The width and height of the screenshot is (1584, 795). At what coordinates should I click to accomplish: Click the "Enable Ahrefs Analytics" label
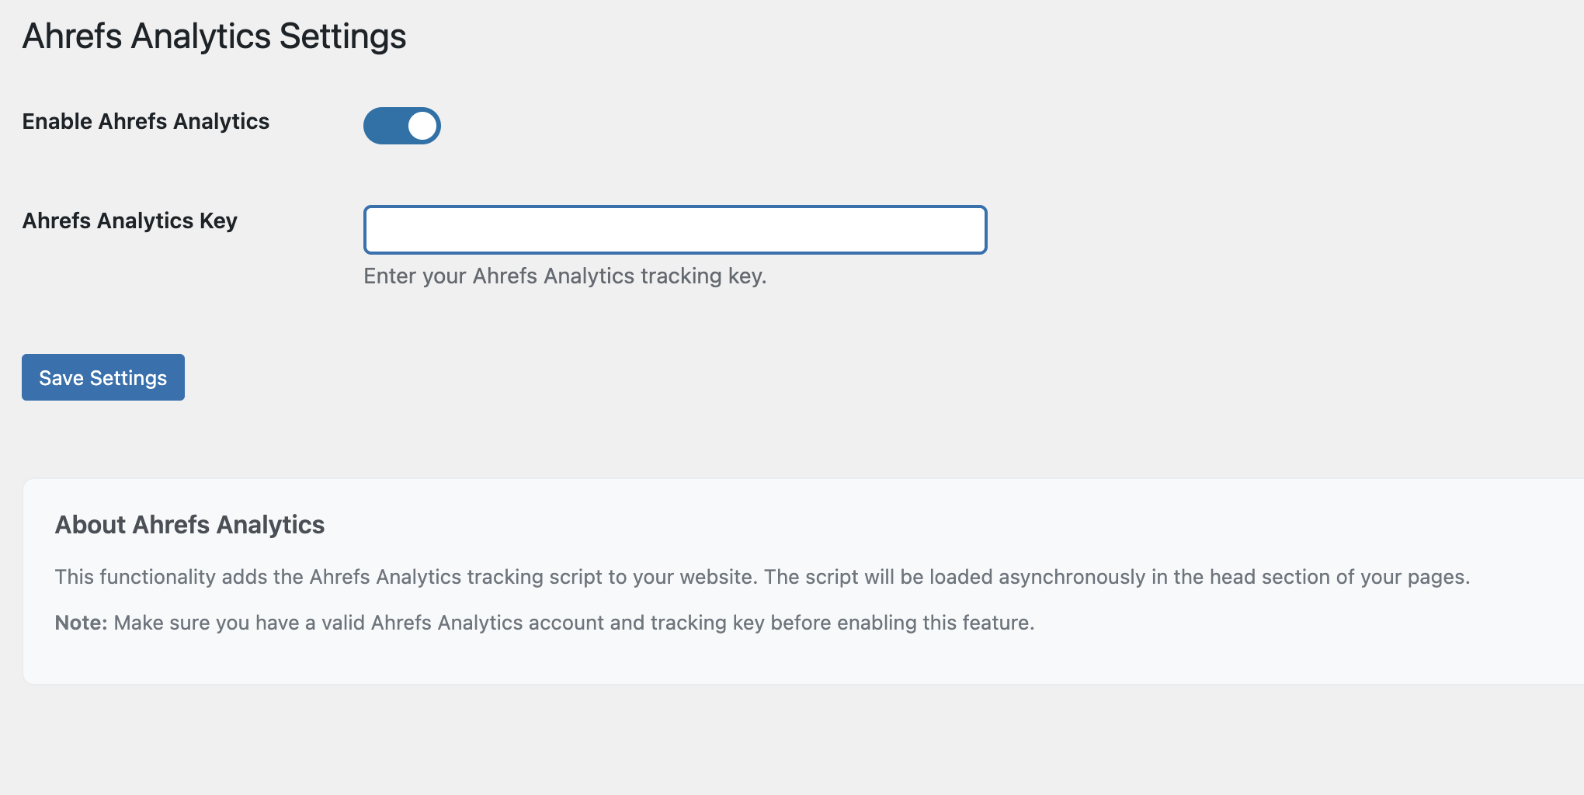point(145,122)
